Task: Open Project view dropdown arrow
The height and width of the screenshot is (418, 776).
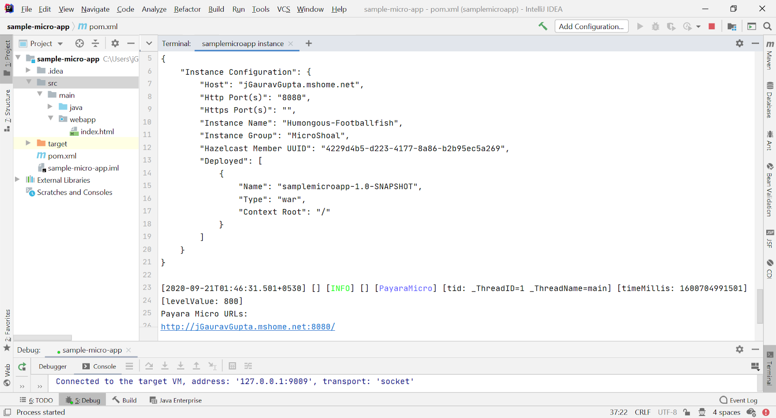Action: tap(60, 44)
